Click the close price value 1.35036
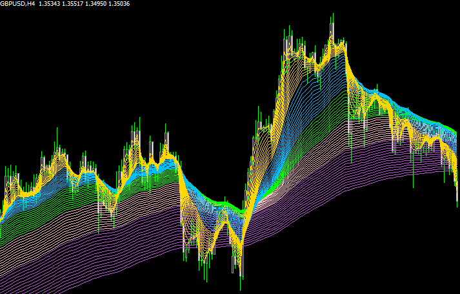Image resolution: width=460 pixels, height=294 pixels. [119, 4]
